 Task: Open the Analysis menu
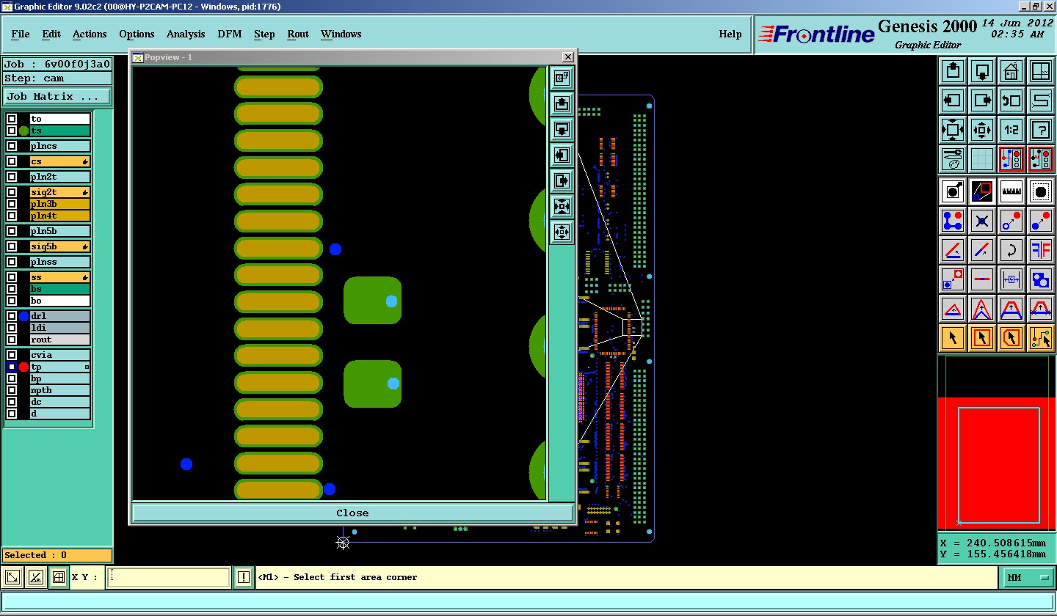click(186, 34)
